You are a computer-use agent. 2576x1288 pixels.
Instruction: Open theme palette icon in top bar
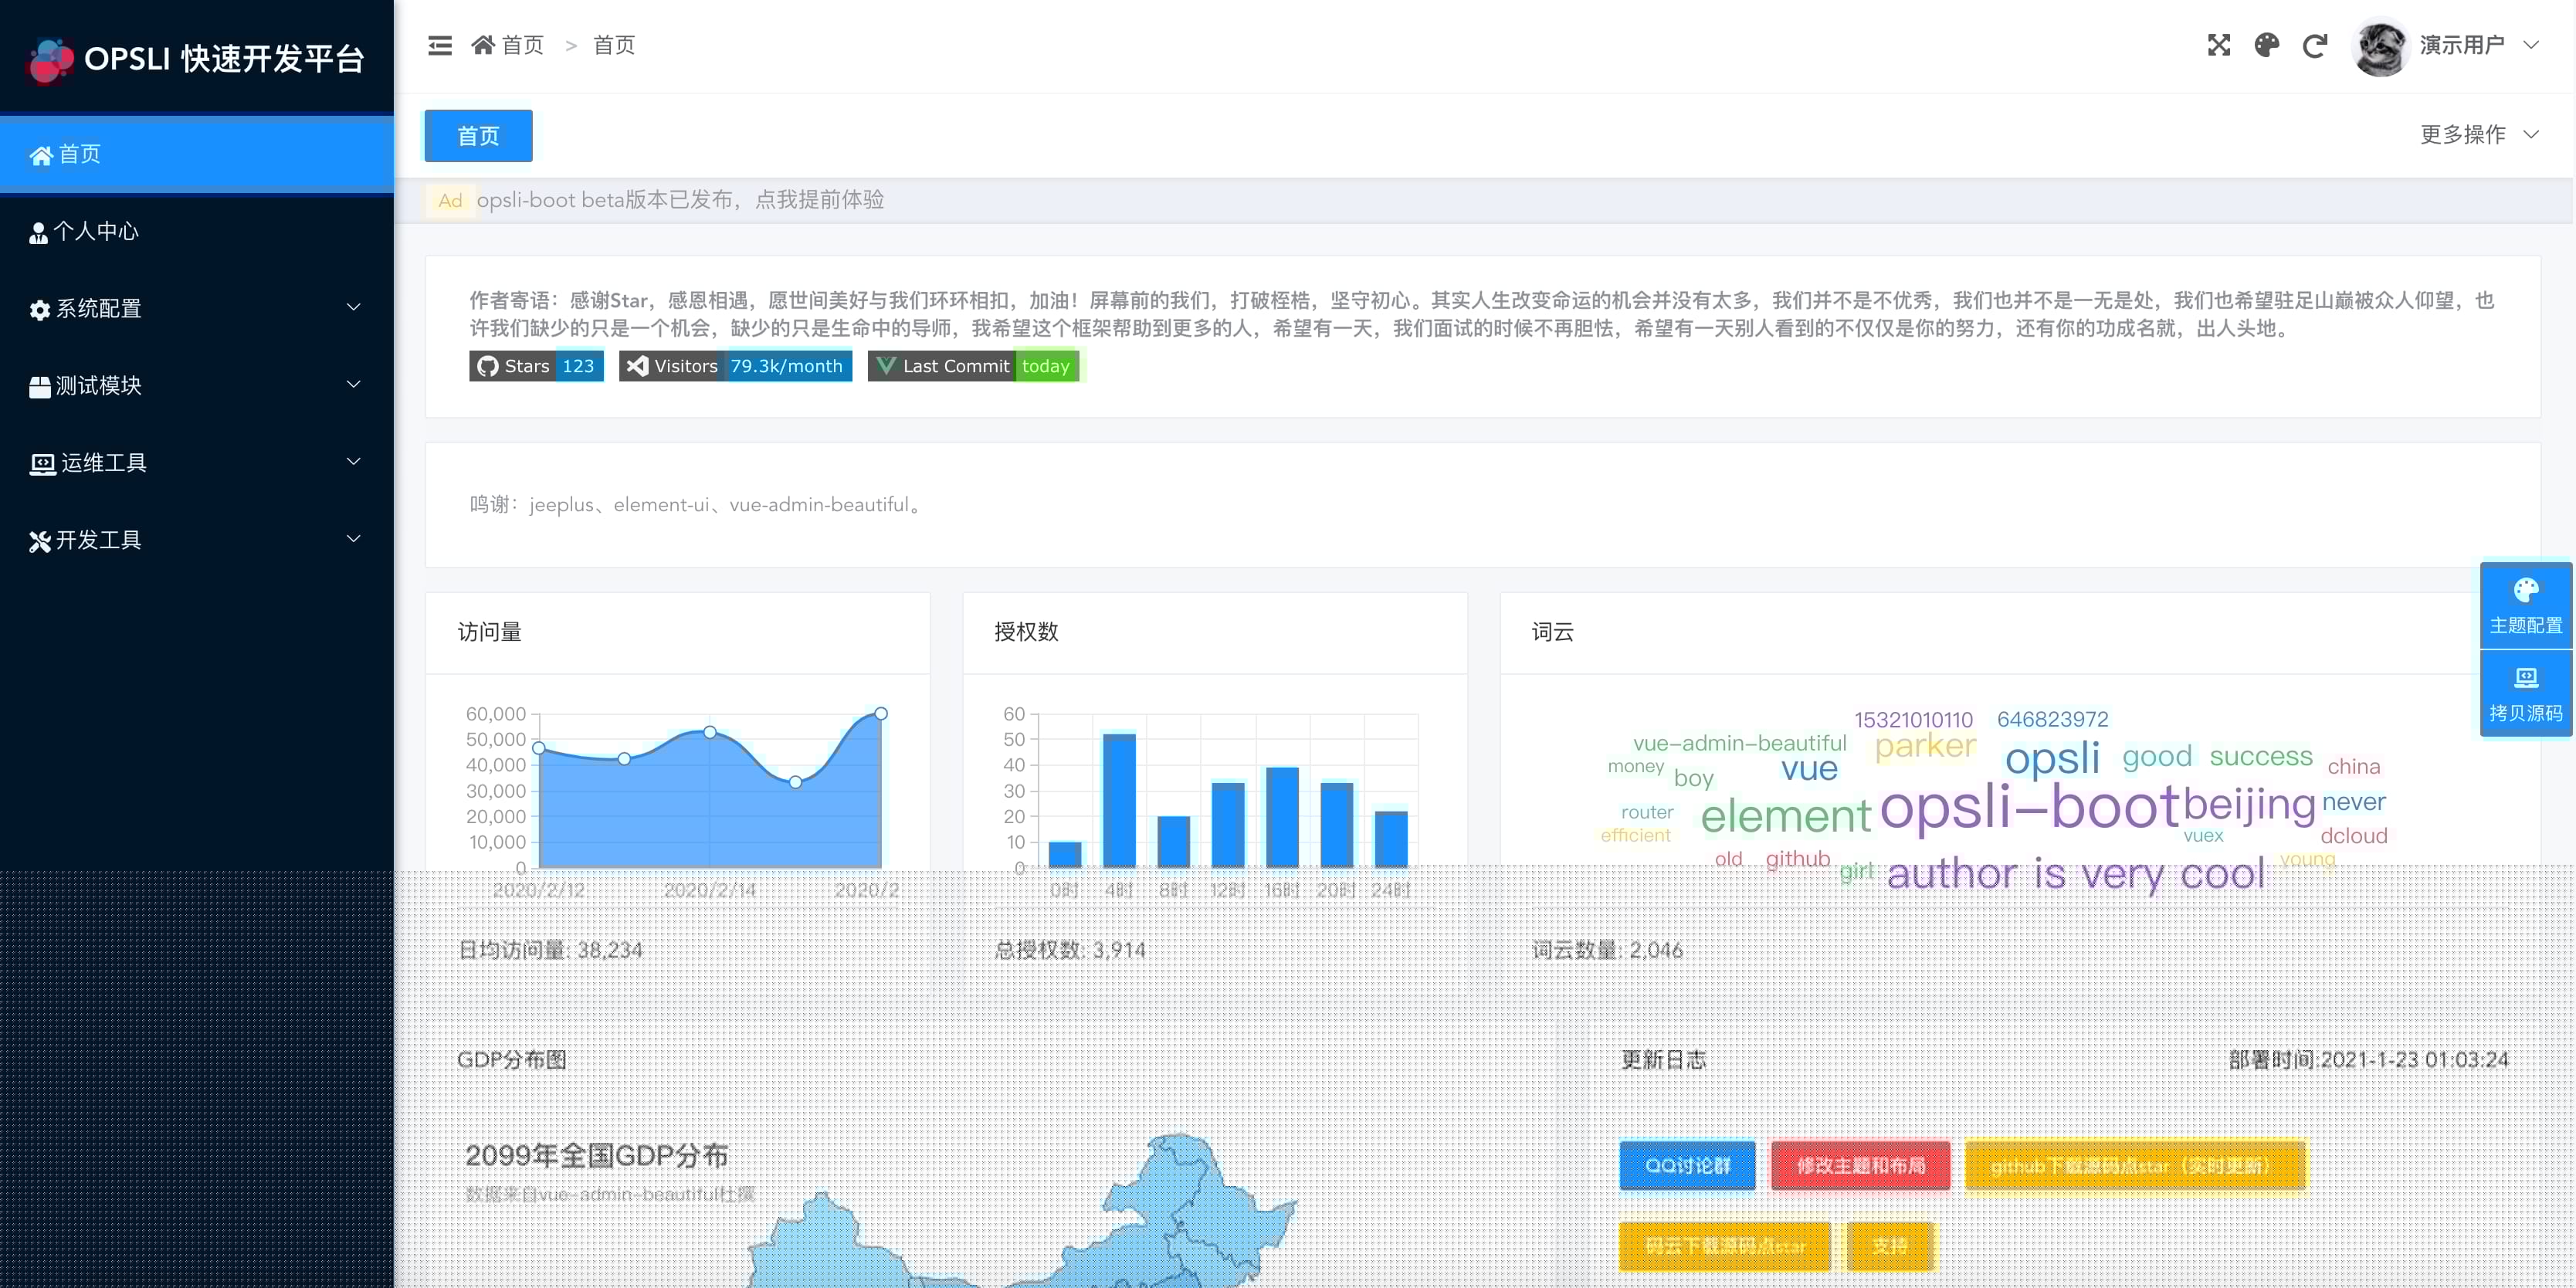click(x=2267, y=45)
